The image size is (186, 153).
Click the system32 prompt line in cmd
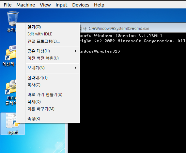[x=100, y=51]
